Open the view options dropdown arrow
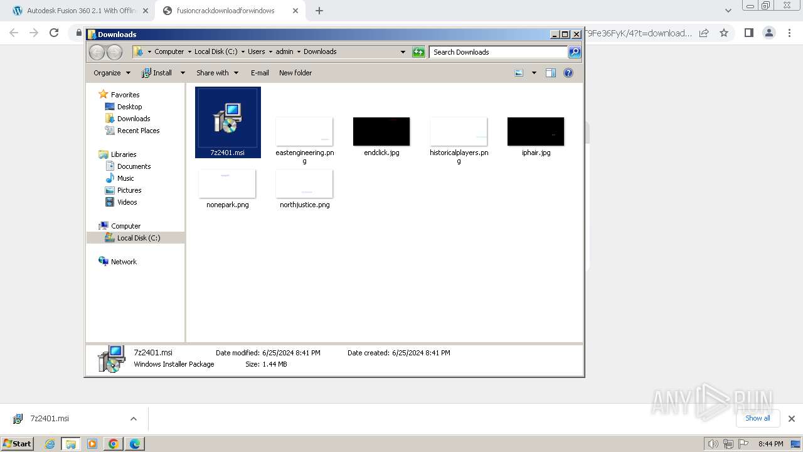Screen dimensions: 803x452 pyautogui.click(x=534, y=73)
